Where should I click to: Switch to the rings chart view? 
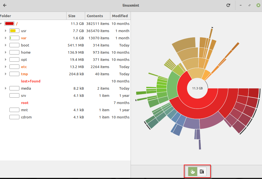coord(193,172)
